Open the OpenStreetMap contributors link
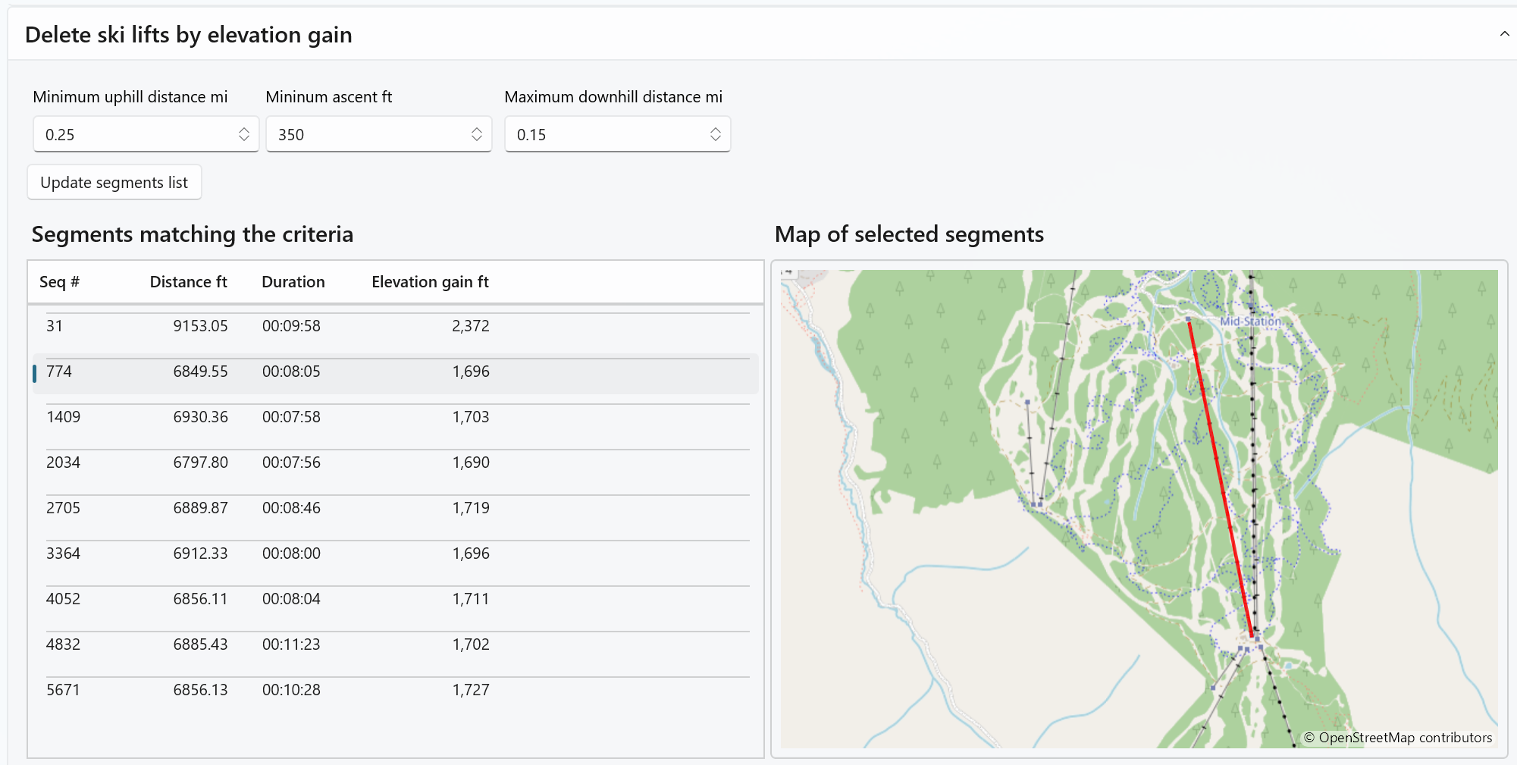The width and height of the screenshot is (1517, 765). point(1405,737)
